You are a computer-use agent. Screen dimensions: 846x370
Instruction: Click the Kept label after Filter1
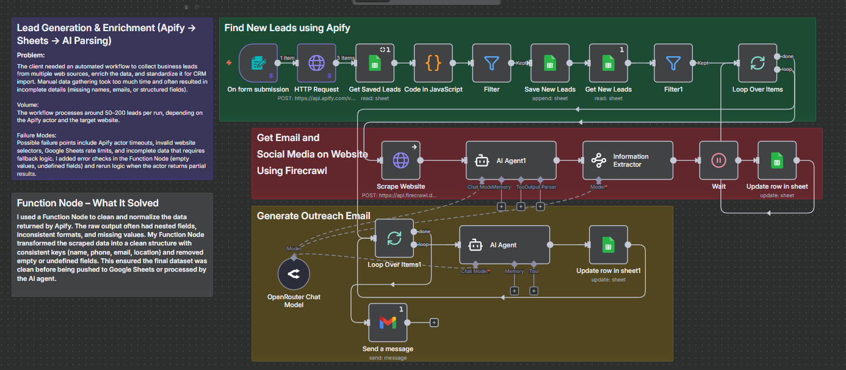coord(703,62)
